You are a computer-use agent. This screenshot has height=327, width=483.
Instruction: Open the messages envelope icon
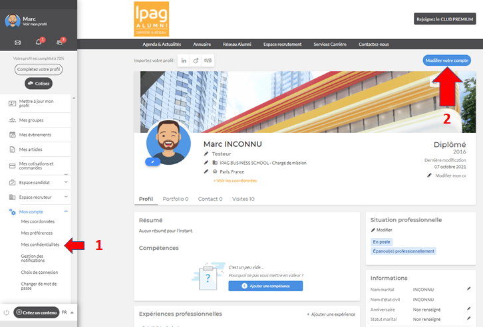coord(17,43)
